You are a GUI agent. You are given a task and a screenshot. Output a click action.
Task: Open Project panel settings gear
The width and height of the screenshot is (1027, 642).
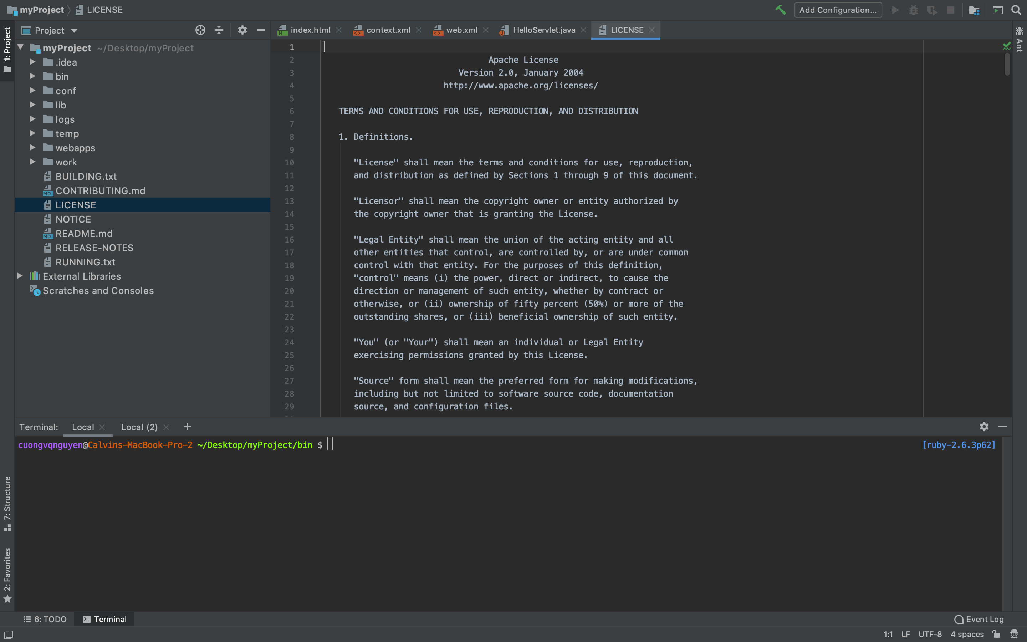click(x=242, y=30)
